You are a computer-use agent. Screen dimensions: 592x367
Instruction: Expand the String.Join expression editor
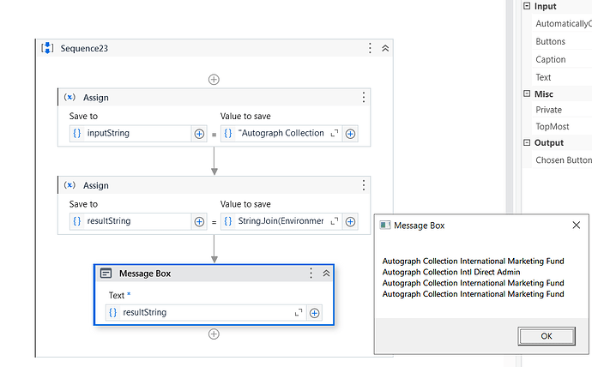point(335,221)
